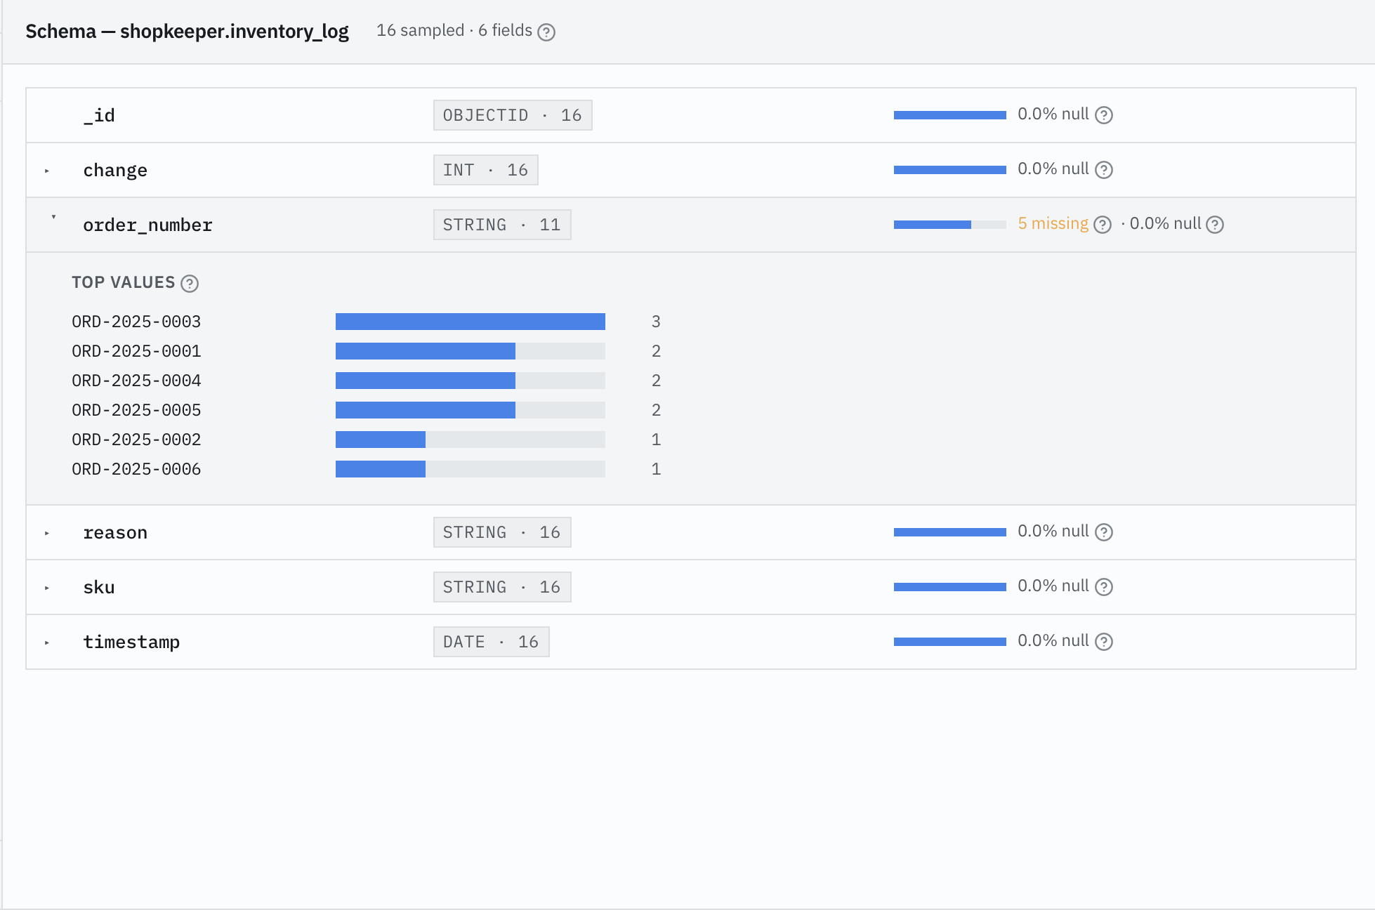Click the count for ORD-2025-0006

pos(656,469)
